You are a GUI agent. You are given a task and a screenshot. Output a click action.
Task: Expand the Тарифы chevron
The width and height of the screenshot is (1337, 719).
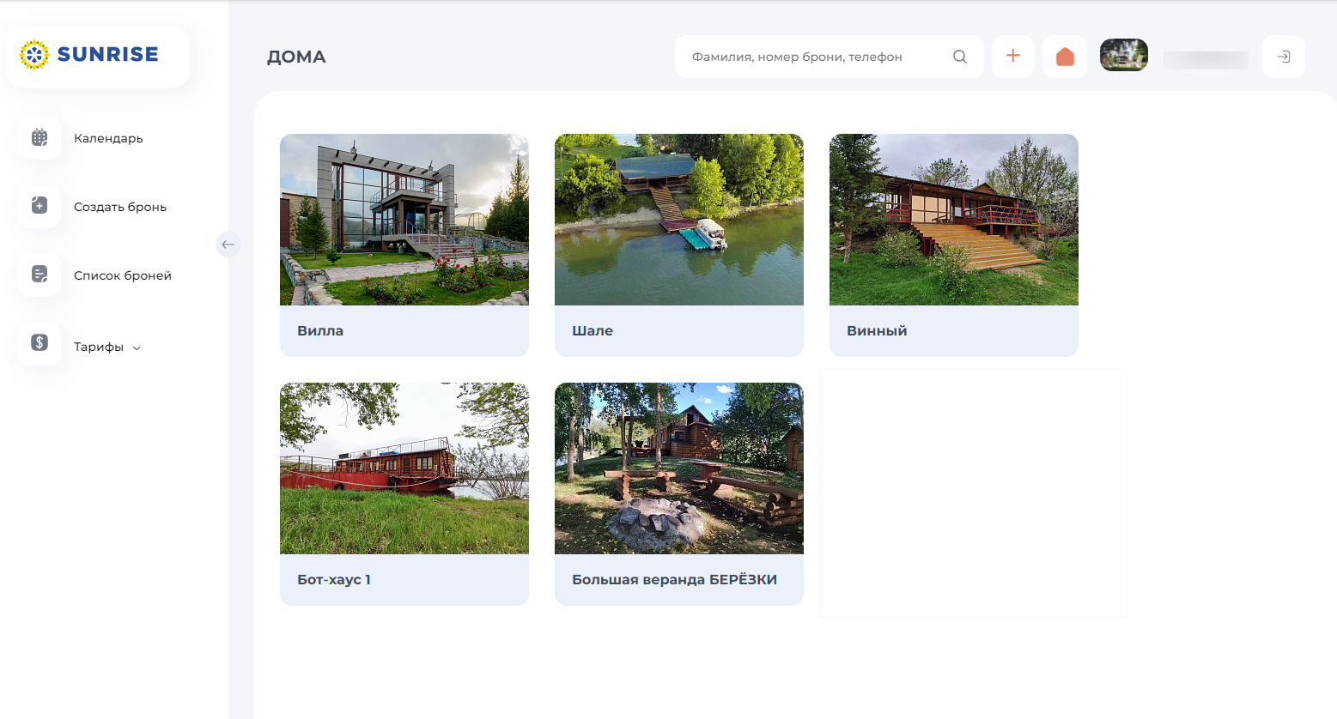[137, 348]
